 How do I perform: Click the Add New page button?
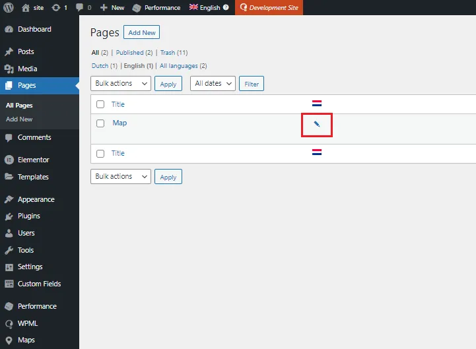click(x=142, y=32)
